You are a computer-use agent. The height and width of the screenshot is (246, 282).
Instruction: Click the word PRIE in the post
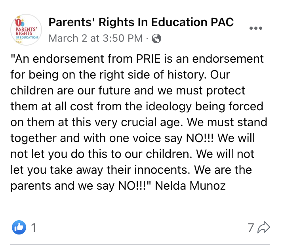point(148,59)
